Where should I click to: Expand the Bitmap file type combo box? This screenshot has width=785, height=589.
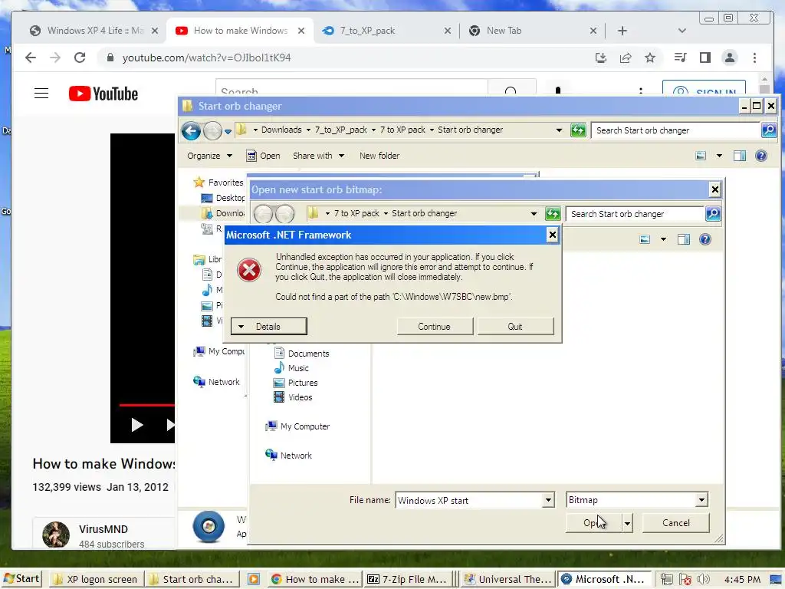[x=701, y=500]
